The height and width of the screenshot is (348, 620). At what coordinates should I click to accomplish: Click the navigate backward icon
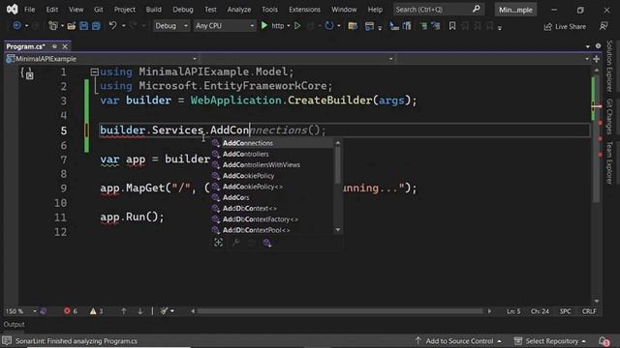(16, 26)
